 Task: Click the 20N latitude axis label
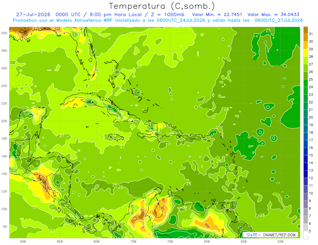pos(4,121)
